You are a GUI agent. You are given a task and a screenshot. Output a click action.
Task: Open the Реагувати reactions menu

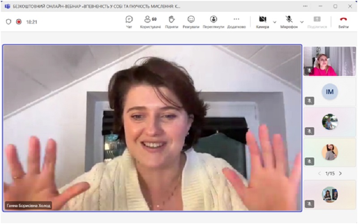point(191,22)
